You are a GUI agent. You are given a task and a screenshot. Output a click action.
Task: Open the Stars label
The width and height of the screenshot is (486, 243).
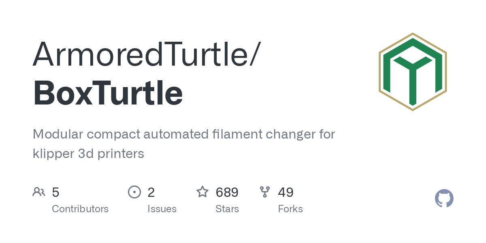coord(227,209)
